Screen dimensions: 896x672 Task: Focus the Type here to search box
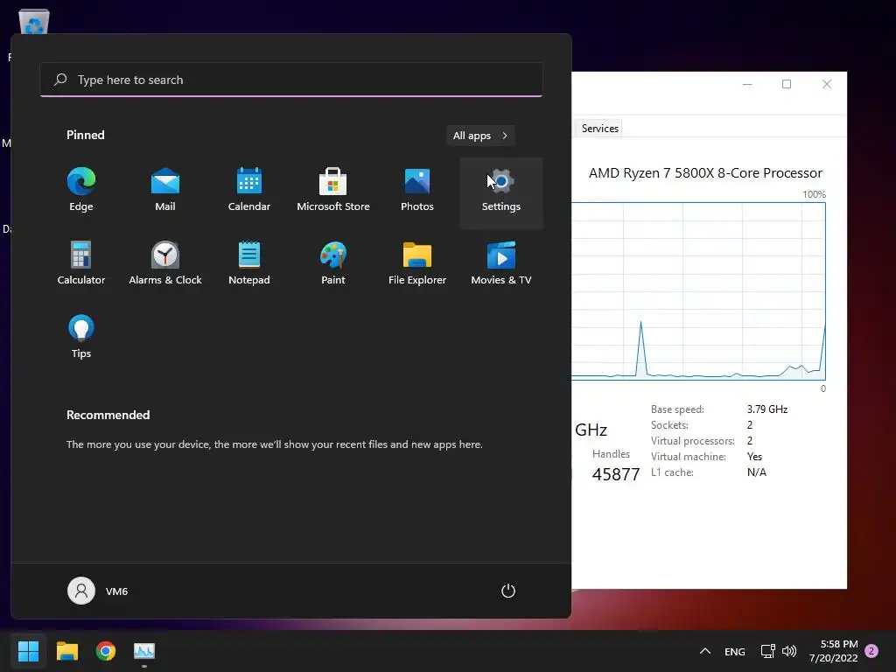click(291, 80)
